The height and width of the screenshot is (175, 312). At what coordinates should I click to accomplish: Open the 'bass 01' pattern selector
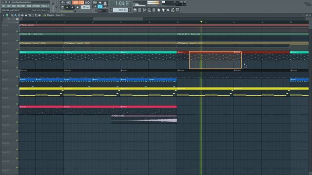(x=120, y=10)
